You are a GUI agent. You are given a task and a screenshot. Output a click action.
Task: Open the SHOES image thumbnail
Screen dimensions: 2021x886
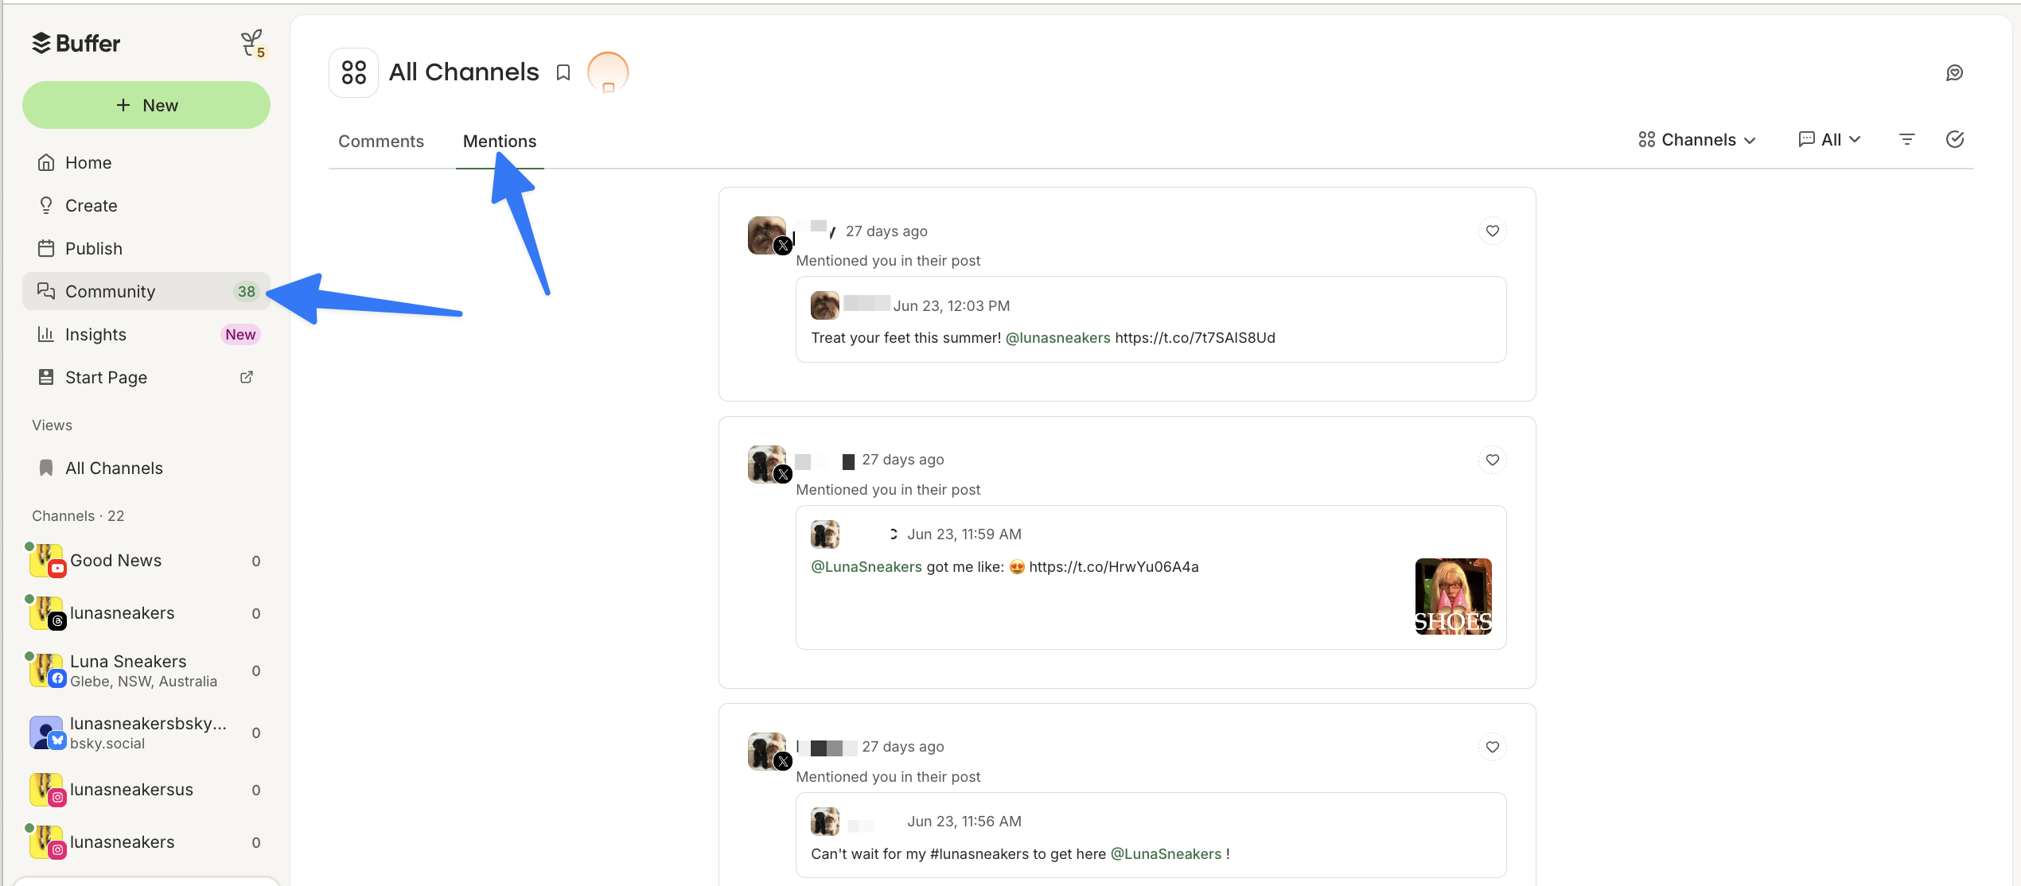coord(1453,596)
